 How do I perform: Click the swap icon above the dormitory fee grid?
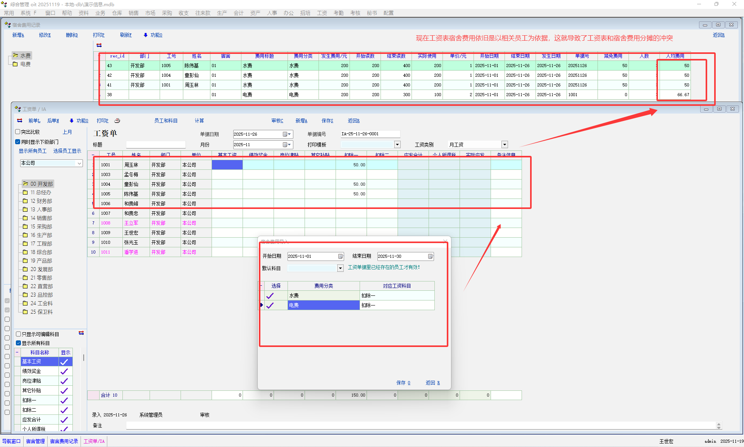(x=99, y=45)
